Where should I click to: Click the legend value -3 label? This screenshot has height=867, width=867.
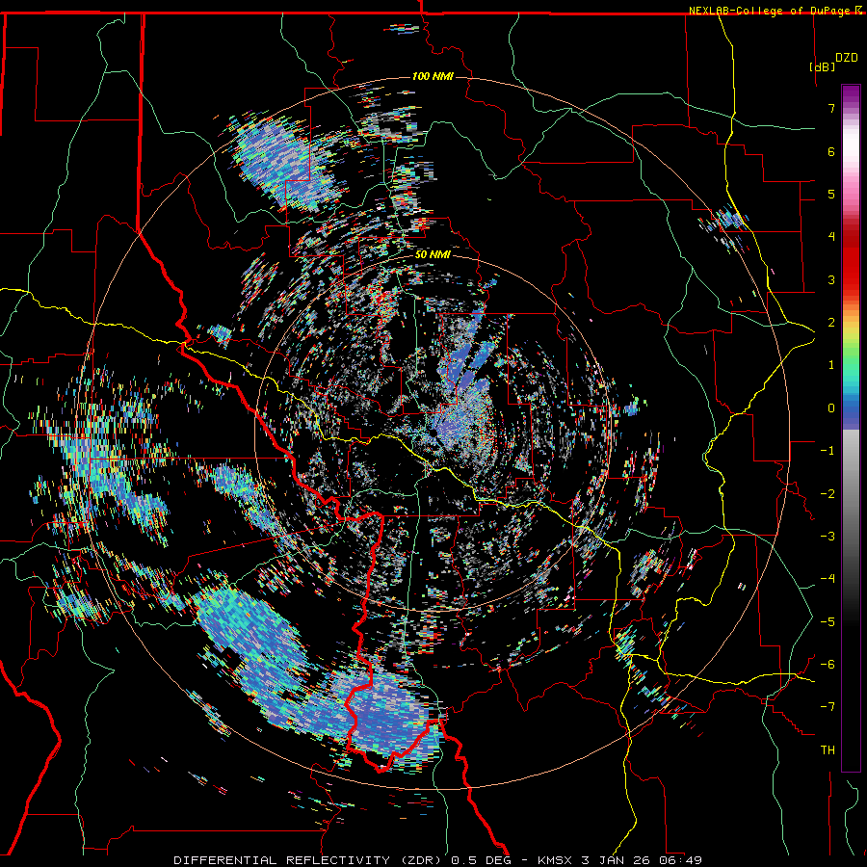[828, 537]
